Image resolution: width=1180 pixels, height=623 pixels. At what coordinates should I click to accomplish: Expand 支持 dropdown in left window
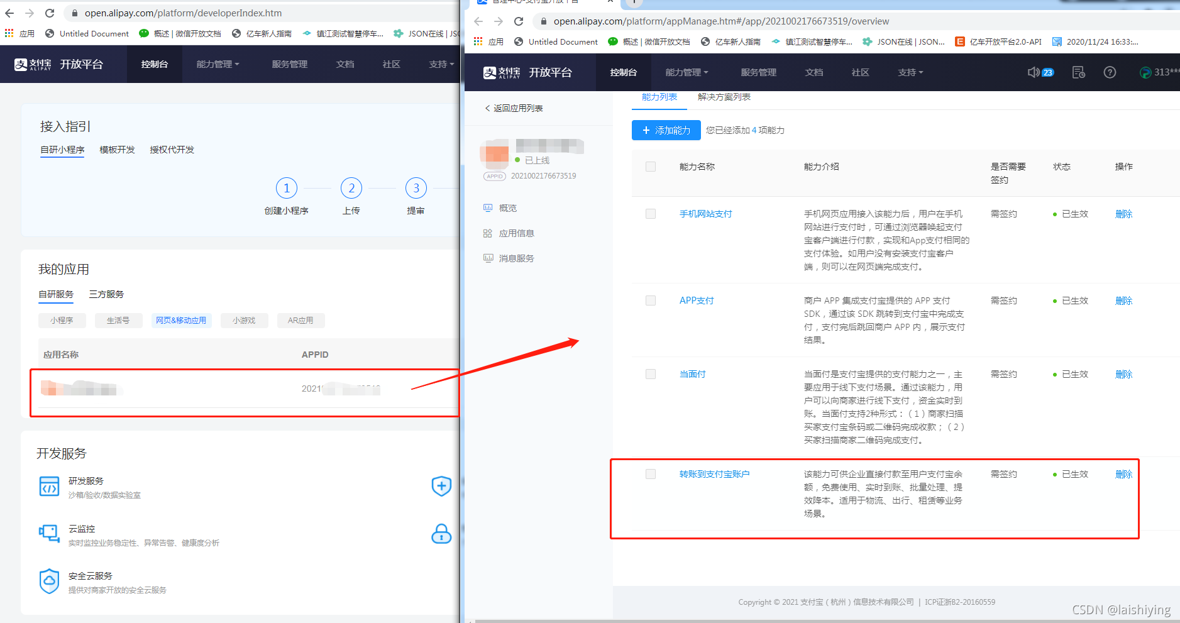(441, 64)
